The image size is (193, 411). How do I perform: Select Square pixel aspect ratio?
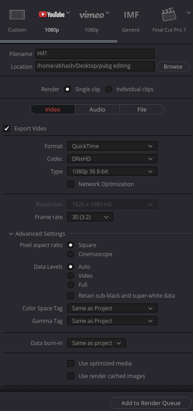(71, 245)
